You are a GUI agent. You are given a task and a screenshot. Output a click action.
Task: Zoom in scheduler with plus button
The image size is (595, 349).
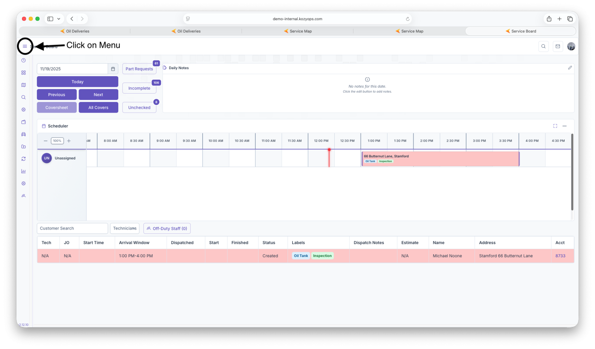[x=69, y=141]
